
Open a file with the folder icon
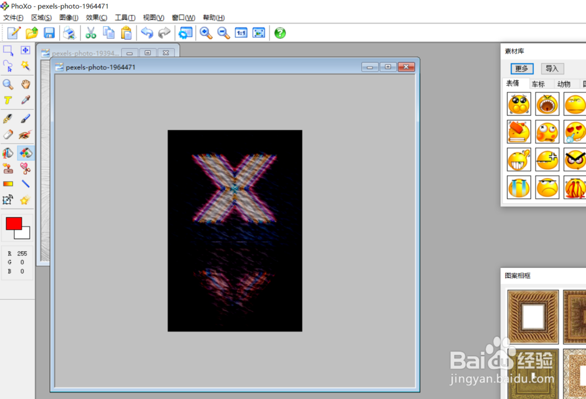[x=32, y=33]
